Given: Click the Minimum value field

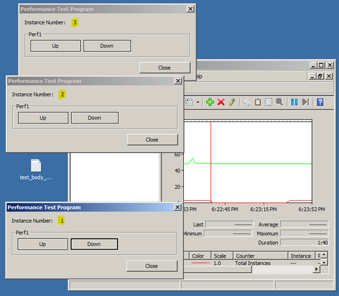Looking at the screenshot, I should click(x=228, y=233).
